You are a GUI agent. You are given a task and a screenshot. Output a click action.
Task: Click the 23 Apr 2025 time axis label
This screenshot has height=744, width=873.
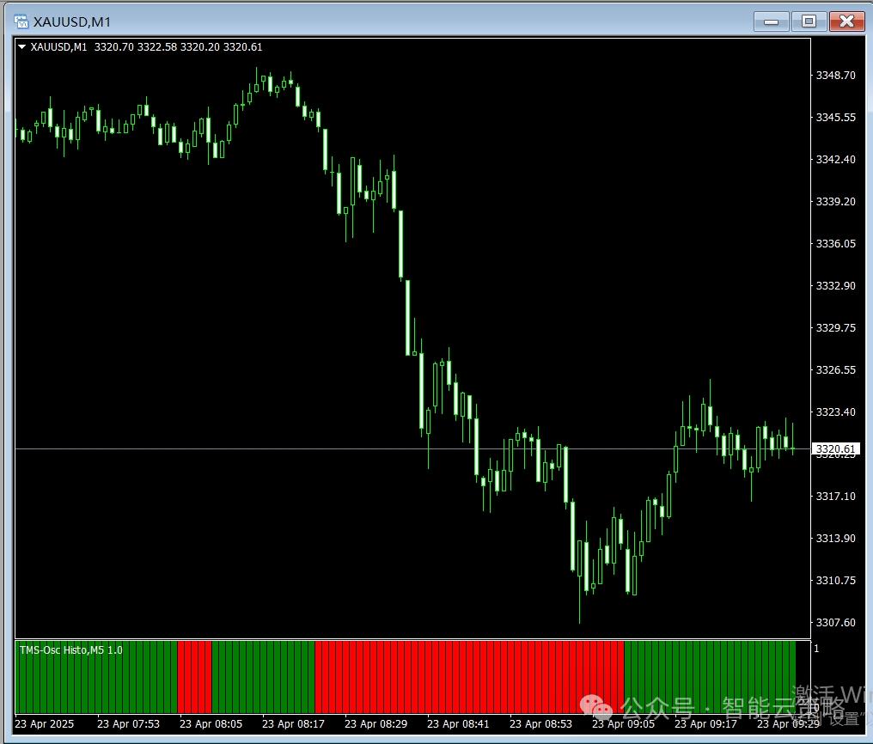pyautogui.click(x=45, y=724)
